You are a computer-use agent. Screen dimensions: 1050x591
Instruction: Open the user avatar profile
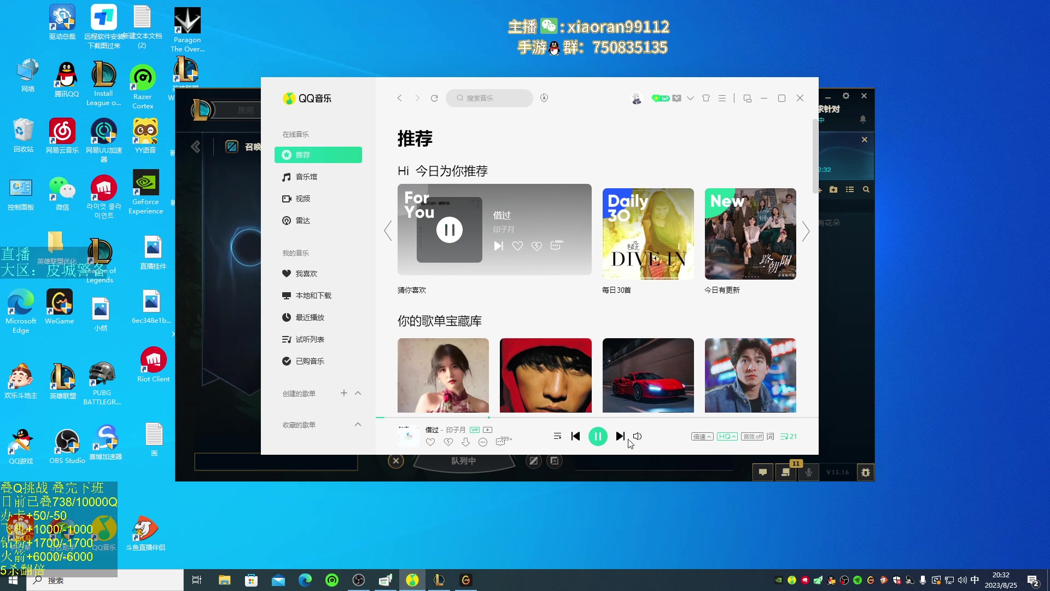[637, 99]
